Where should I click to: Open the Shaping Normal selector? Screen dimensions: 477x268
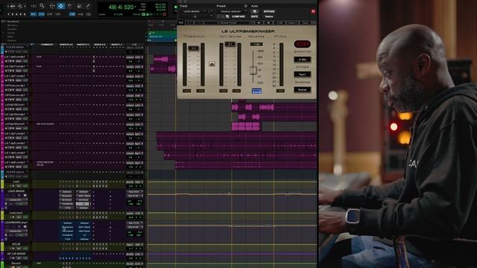[302, 89]
